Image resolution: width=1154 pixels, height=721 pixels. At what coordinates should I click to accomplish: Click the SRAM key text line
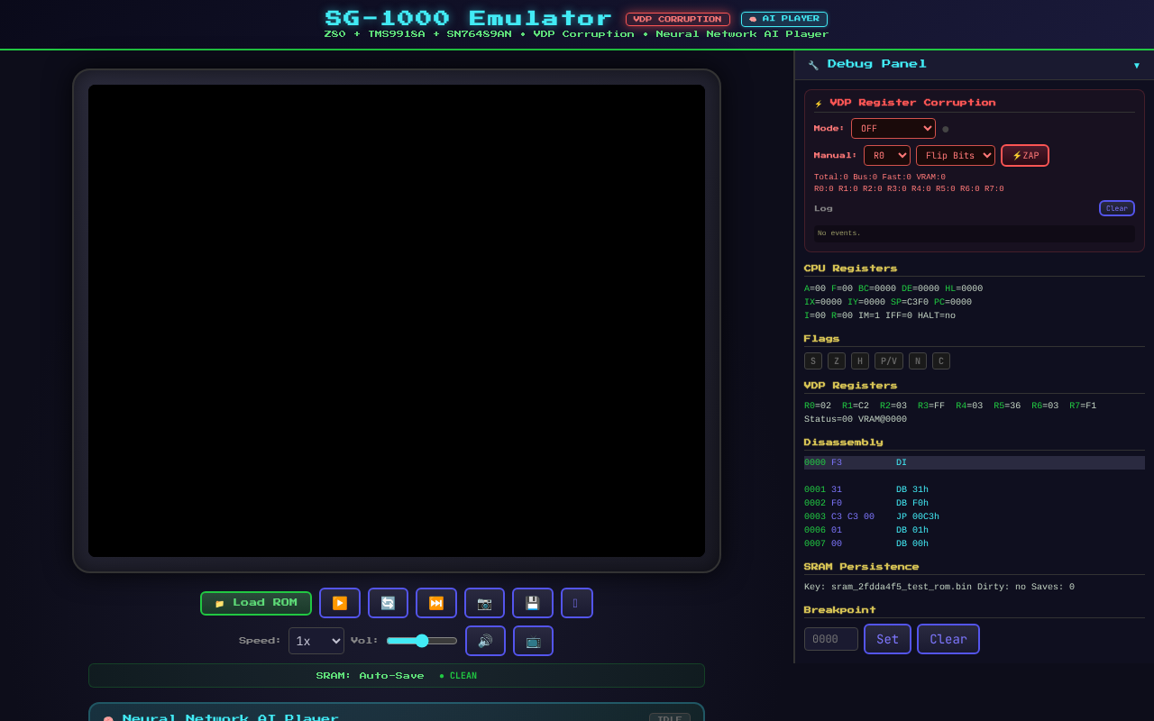pos(939,587)
